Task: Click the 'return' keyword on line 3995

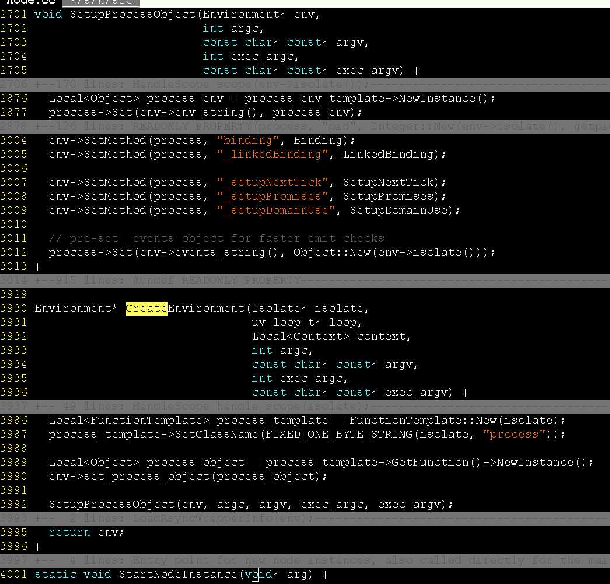Action: pyautogui.click(x=69, y=532)
